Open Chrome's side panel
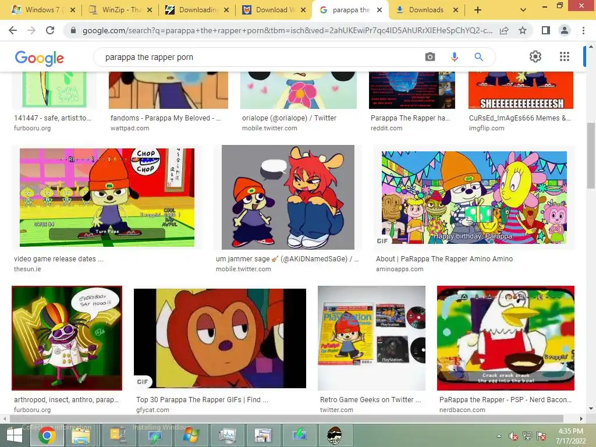The height and width of the screenshot is (447, 596). click(546, 30)
